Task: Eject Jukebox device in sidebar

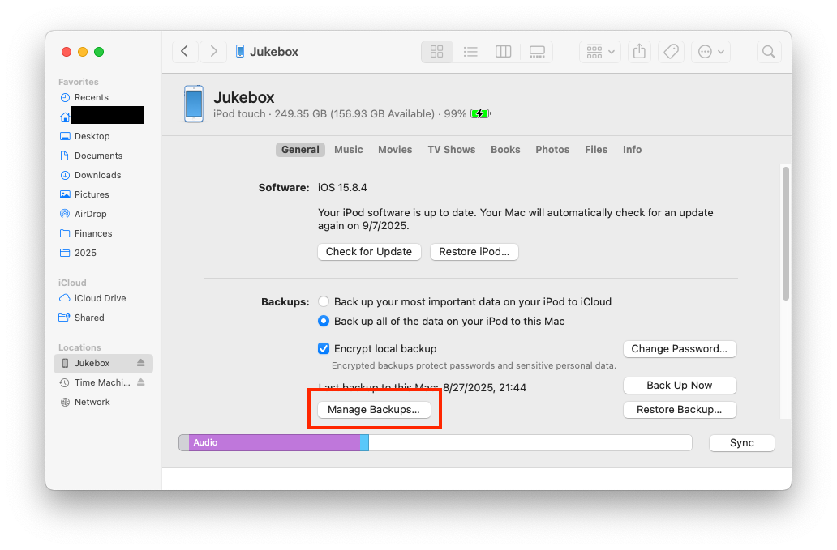Action: coord(140,363)
